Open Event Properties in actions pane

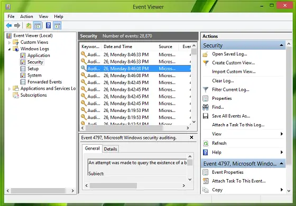tap(228, 172)
